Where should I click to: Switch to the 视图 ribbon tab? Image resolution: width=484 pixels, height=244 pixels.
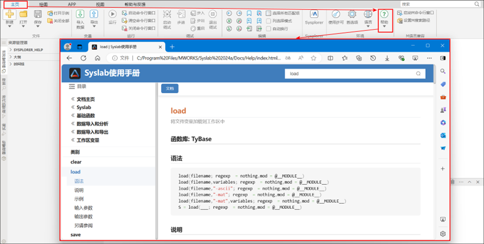(100, 4)
